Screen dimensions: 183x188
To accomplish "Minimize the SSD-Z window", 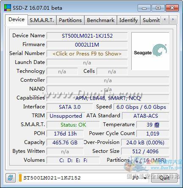I will click(x=144, y=8).
